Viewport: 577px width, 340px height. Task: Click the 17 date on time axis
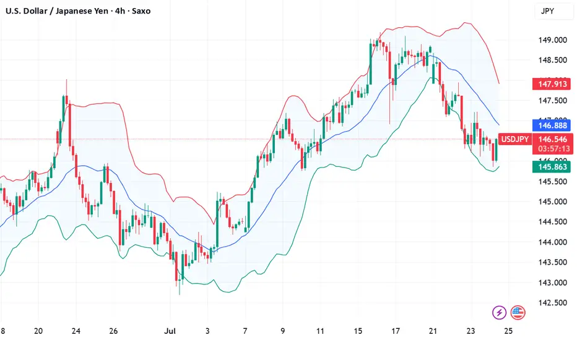pyautogui.click(x=396, y=331)
